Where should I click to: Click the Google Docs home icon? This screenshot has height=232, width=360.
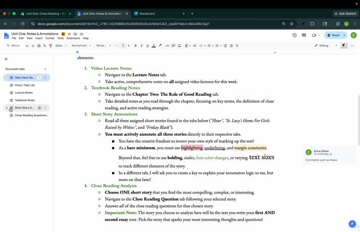point(6,36)
